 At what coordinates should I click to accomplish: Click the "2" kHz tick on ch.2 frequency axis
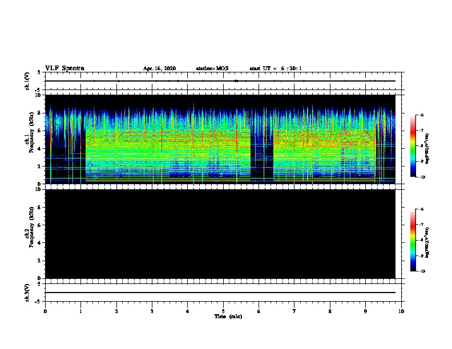[x=40, y=261]
